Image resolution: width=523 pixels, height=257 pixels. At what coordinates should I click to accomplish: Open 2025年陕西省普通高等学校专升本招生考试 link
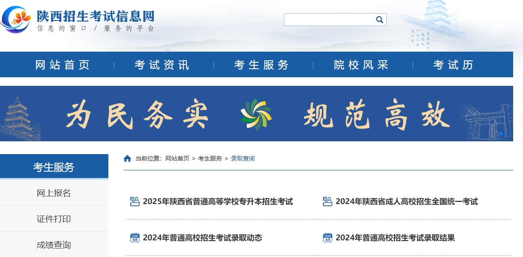coord(218,202)
